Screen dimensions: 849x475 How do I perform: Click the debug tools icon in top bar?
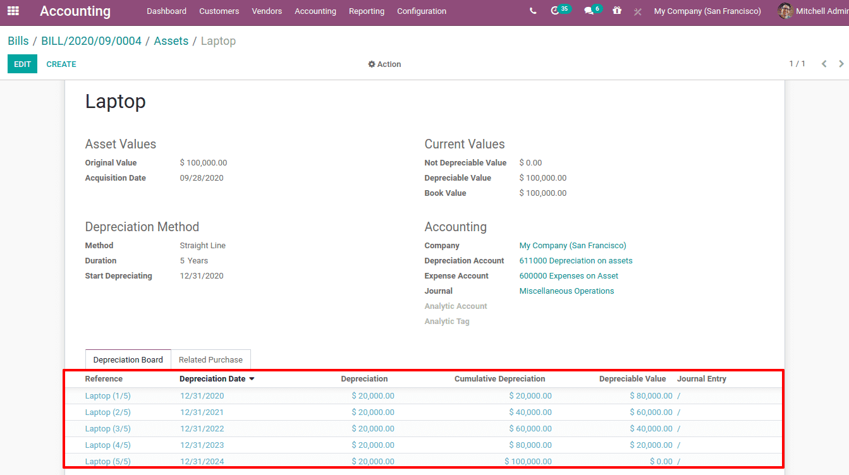[x=637, y=11]
